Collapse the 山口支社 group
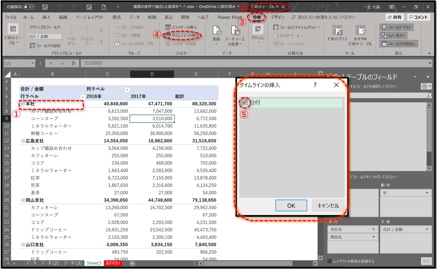The image size is (437, 269). point(23,245)
